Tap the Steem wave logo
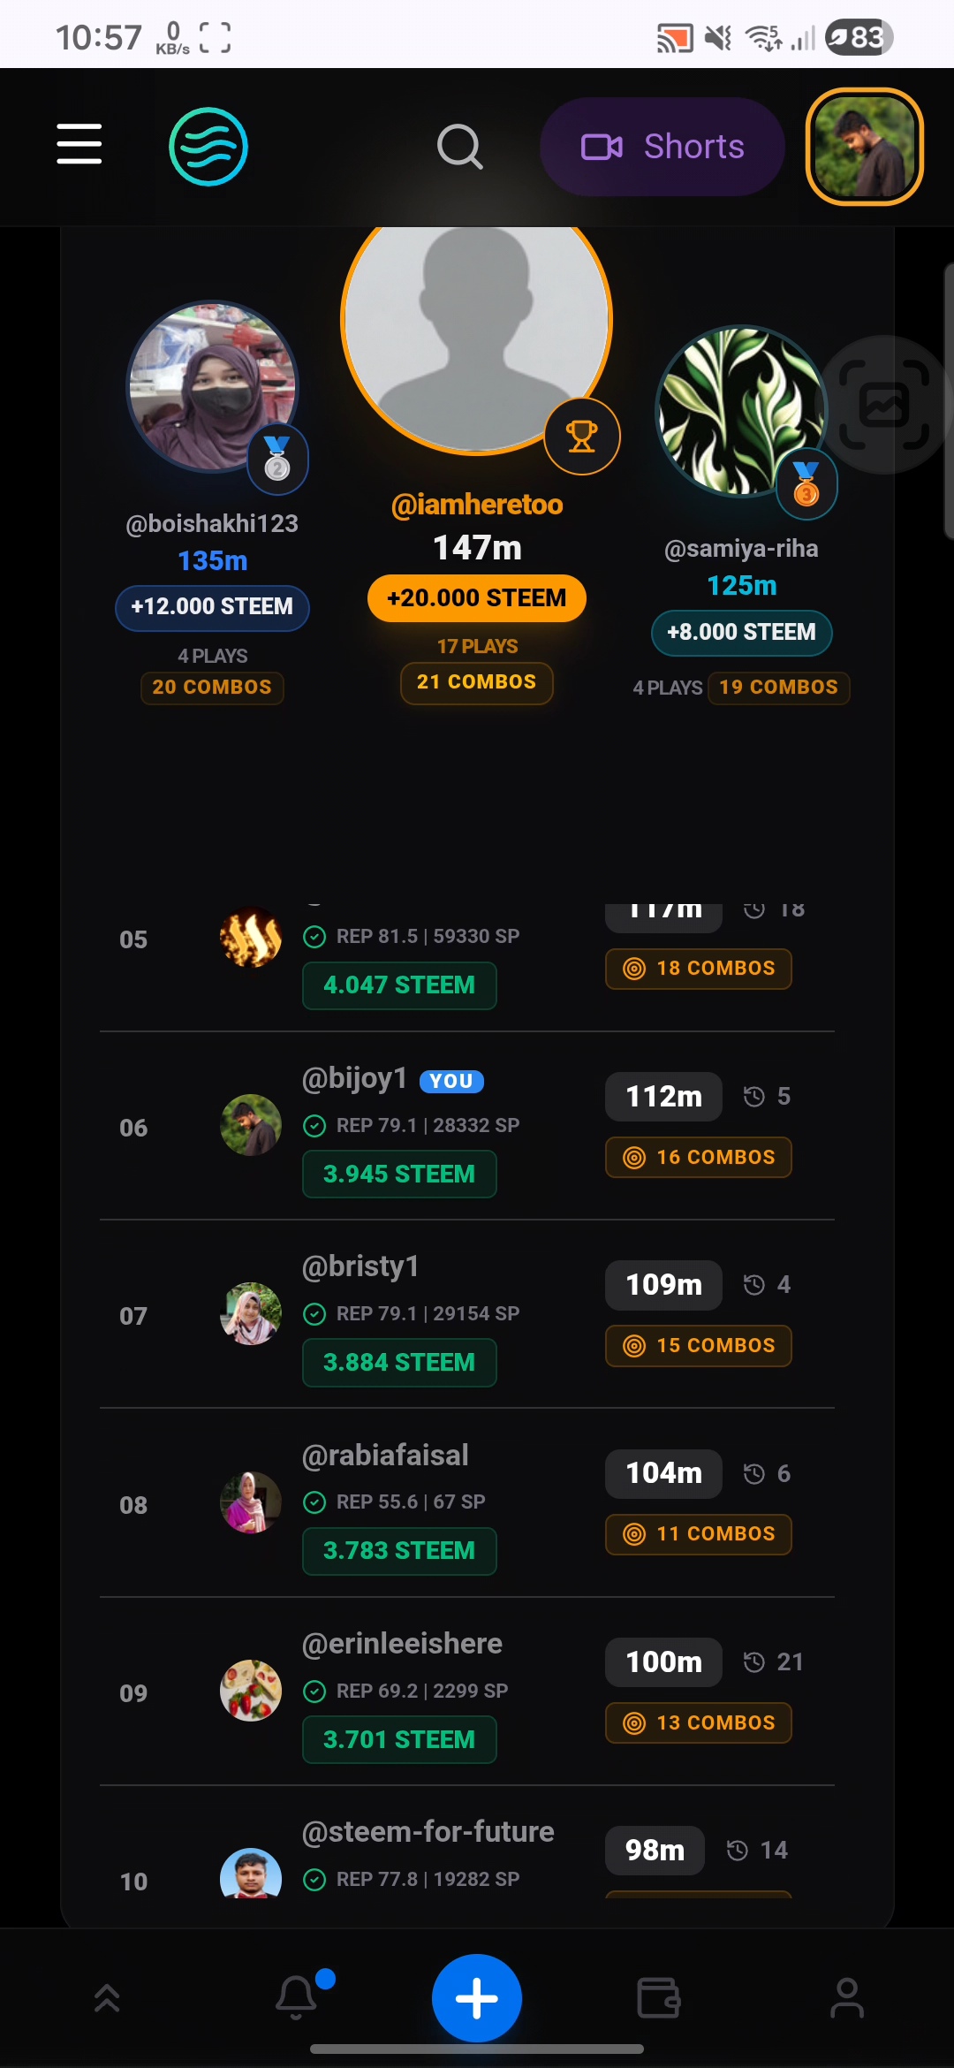This screenshot has height=2068, width=954. 208,147
